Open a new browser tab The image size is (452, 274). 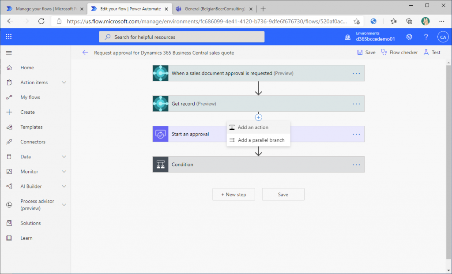coord(263,9)
